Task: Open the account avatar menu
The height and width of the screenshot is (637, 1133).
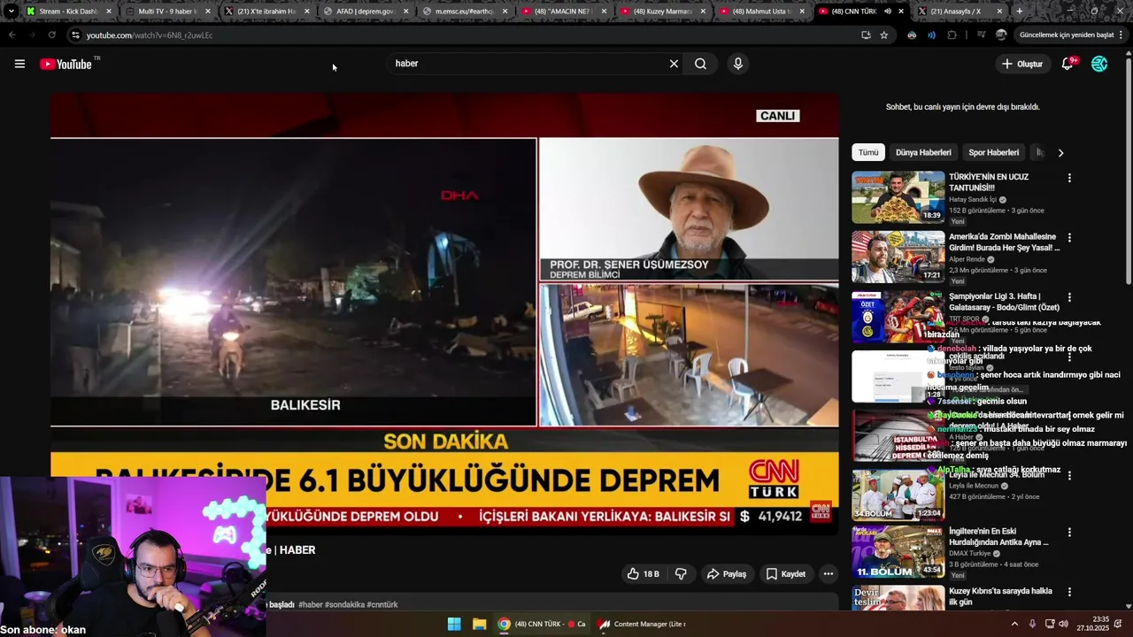Action: click(x=1099, y=64)
